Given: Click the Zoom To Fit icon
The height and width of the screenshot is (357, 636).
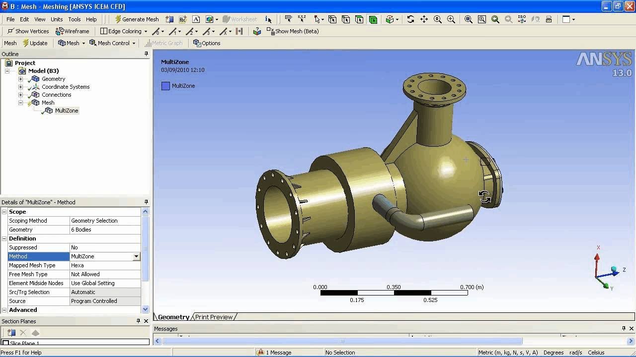Looking at the screenshot, I should coord(469,19).
